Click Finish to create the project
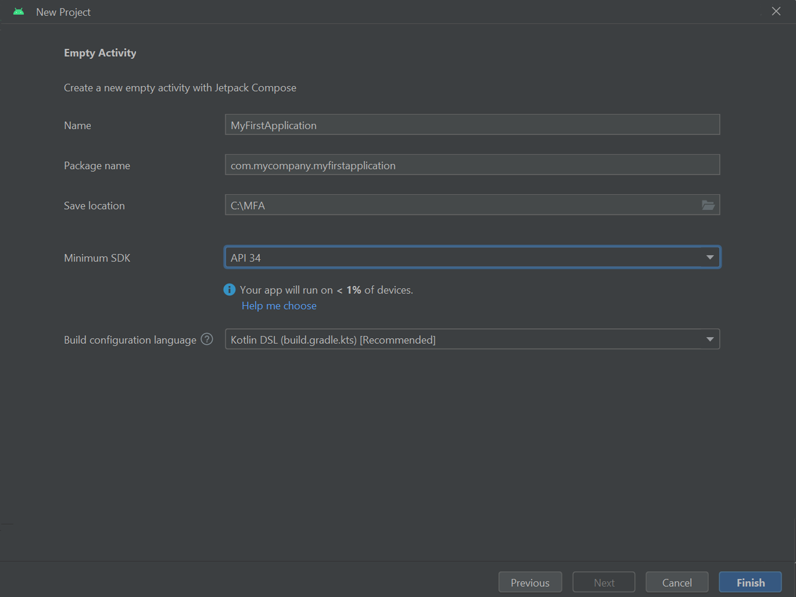This screenshot has height=597, width=796. click(x=750, y=583)
